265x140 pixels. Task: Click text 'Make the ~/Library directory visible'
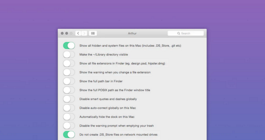pos(104,55)
